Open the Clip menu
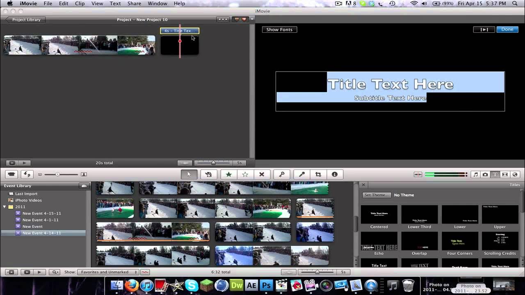Screen dimensions: 525x295 80,3
